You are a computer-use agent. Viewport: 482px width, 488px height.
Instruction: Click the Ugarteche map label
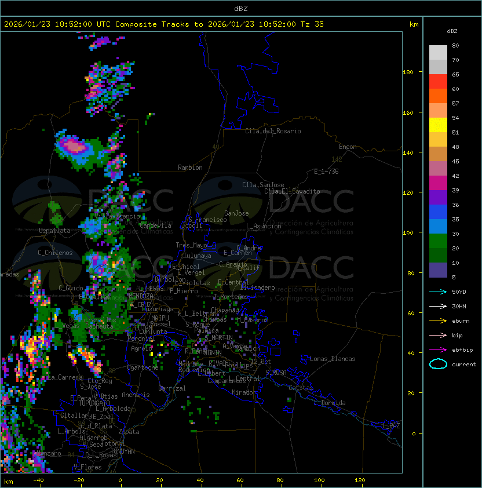click(x=143, y=367)
